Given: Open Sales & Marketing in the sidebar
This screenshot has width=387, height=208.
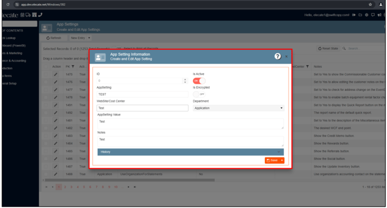Looking at the screenshot, I should pyautogui.click(x=12, y=53).
